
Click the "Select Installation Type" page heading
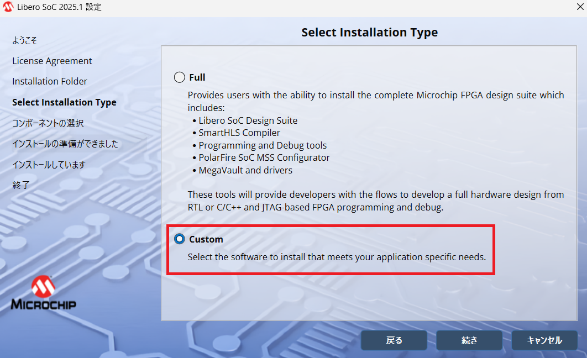(369, 33)
